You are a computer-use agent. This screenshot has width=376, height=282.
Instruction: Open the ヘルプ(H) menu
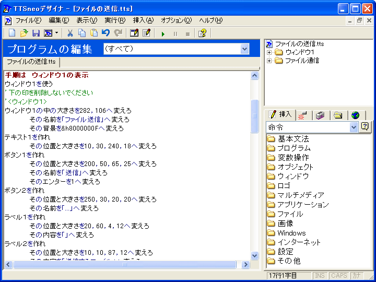[x=210, y=20]
